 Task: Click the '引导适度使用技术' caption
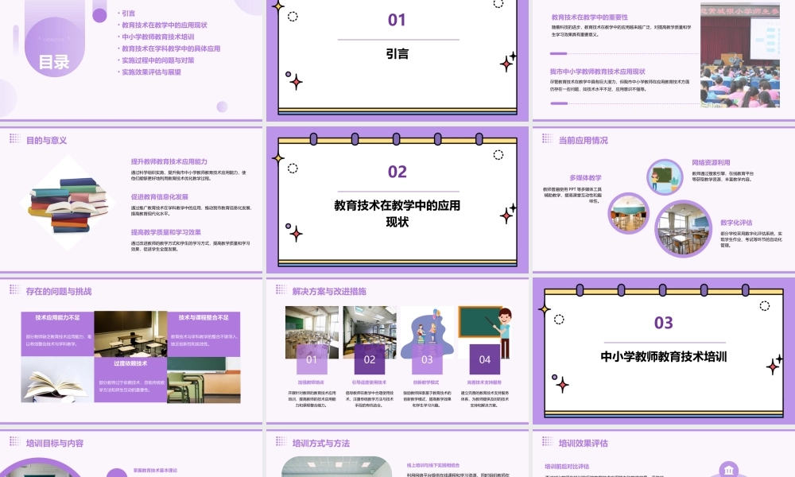point(369,382)
